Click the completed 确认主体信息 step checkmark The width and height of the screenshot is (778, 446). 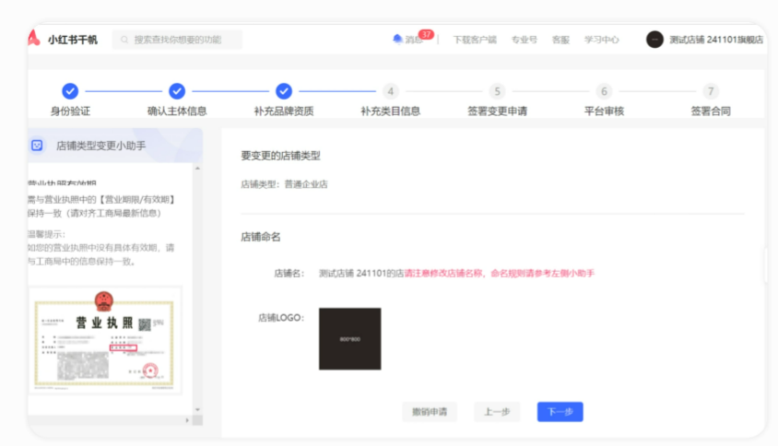(177, 91)
